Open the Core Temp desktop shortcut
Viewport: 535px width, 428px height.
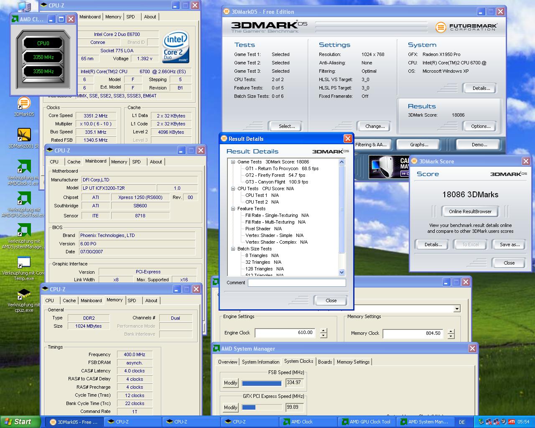click(x=24, y=262)
